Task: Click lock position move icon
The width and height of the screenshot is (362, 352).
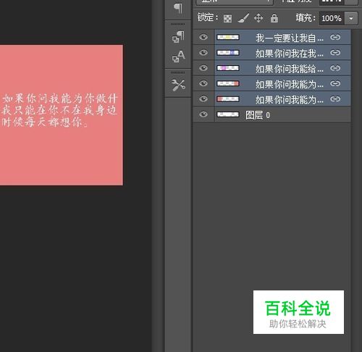Action: pyautogui.click(x=258, y=18)
